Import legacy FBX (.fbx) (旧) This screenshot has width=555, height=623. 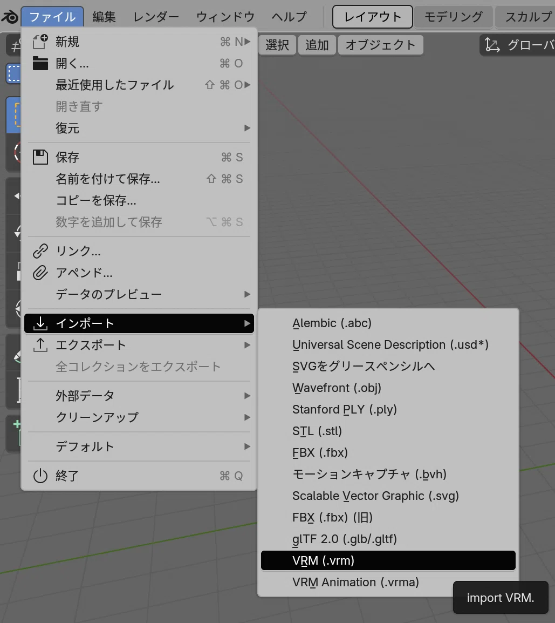388,517
